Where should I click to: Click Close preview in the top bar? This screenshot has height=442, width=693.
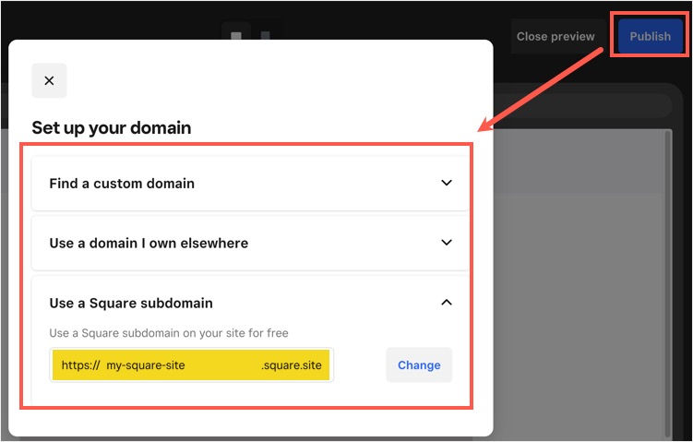coord(556,36)
